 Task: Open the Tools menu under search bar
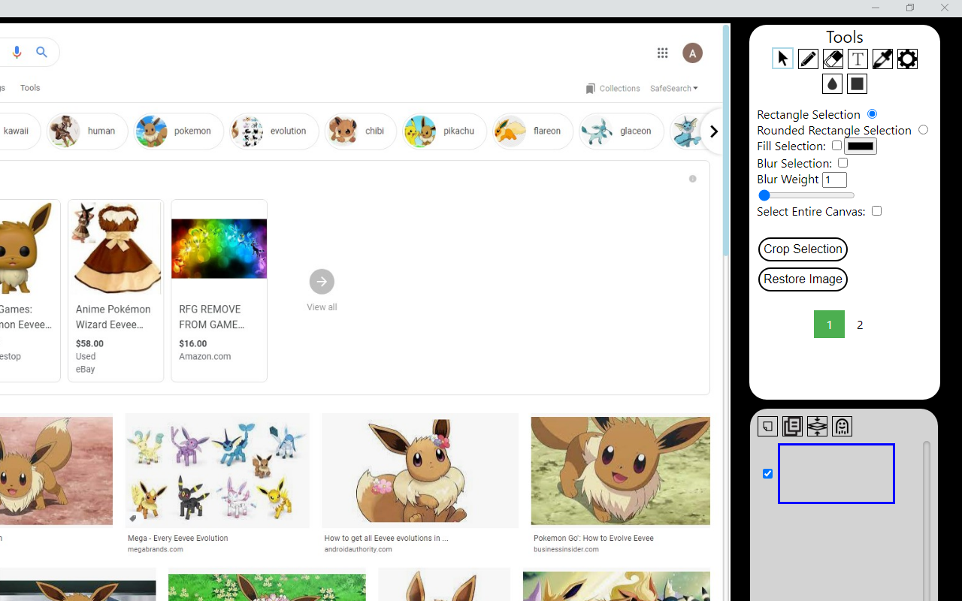point(30,88)
